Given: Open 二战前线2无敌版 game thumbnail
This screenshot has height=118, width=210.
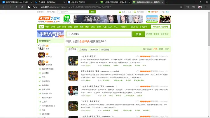Looking at the screenshot, I should 73,61.
